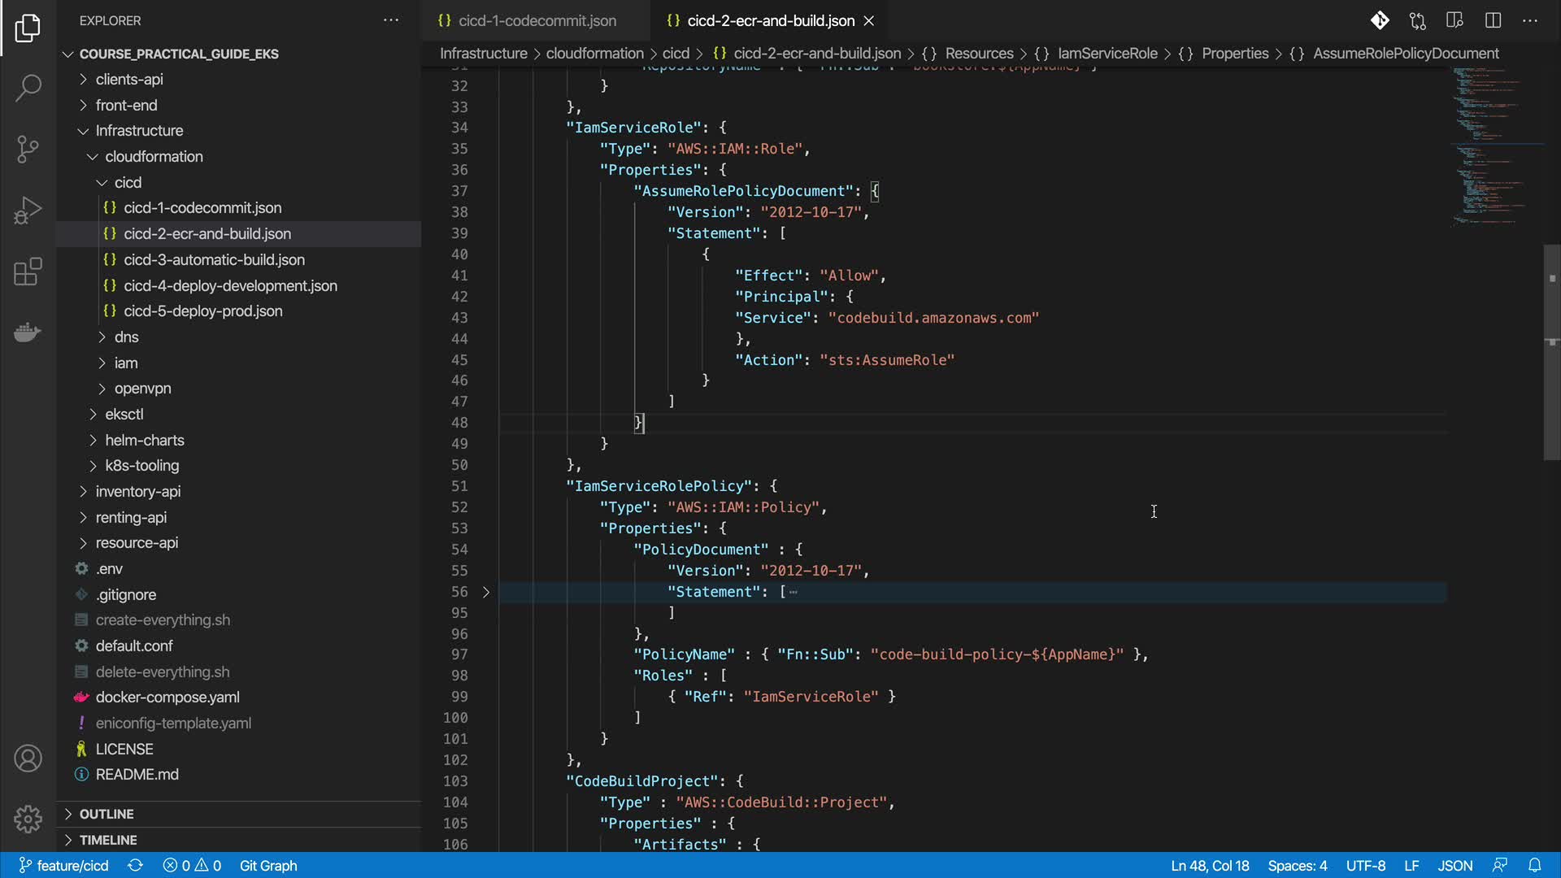Click the feature/cicd branch in status bar
The height and width of the screenshot is (878, 1561).
pos(64,866)
